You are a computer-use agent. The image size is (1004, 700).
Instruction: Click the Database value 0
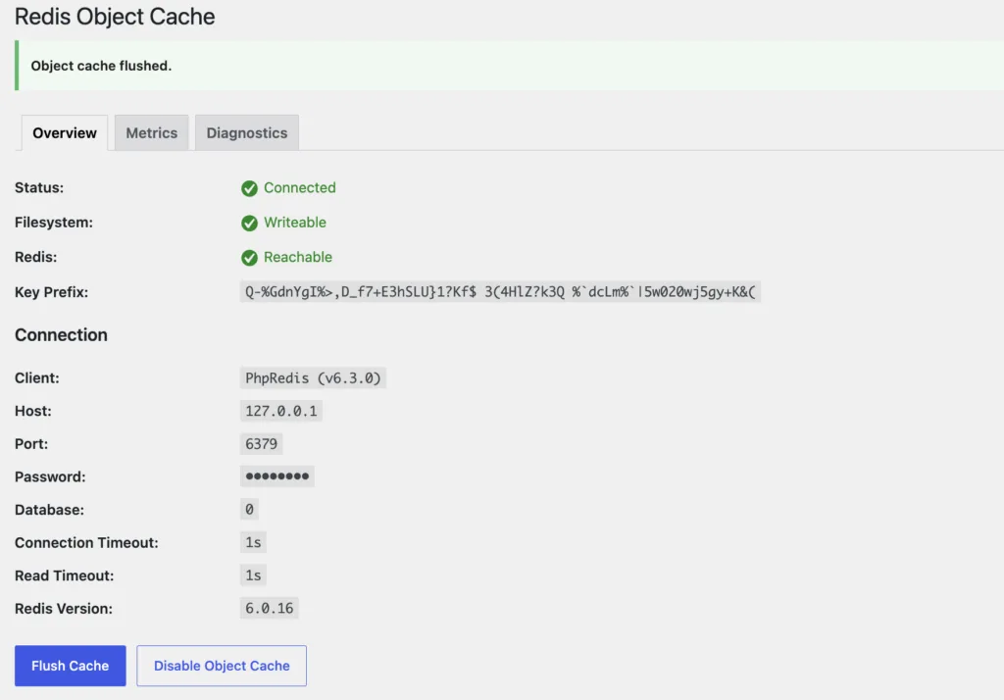click(249, 509)
